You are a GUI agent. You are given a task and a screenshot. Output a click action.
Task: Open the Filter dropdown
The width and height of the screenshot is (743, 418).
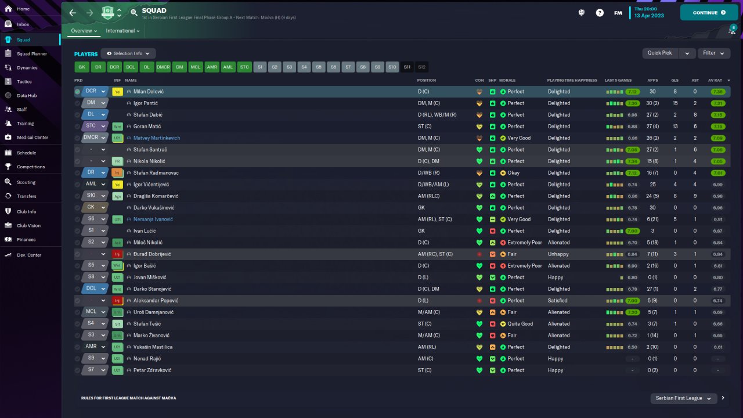[714, 53]
